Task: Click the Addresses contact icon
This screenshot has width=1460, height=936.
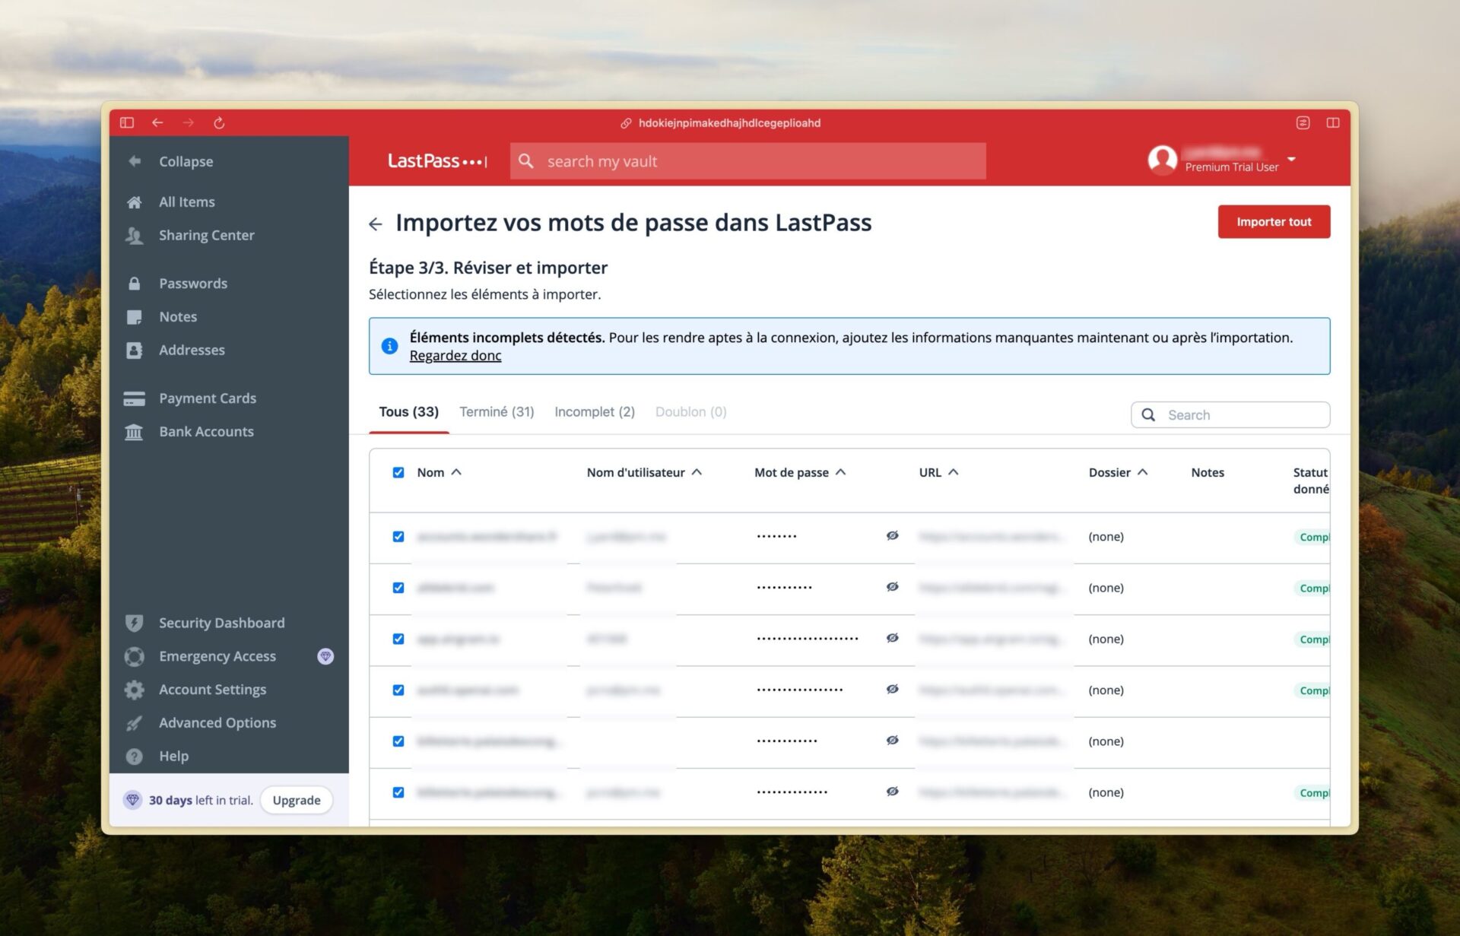Action: pos(135,351)
